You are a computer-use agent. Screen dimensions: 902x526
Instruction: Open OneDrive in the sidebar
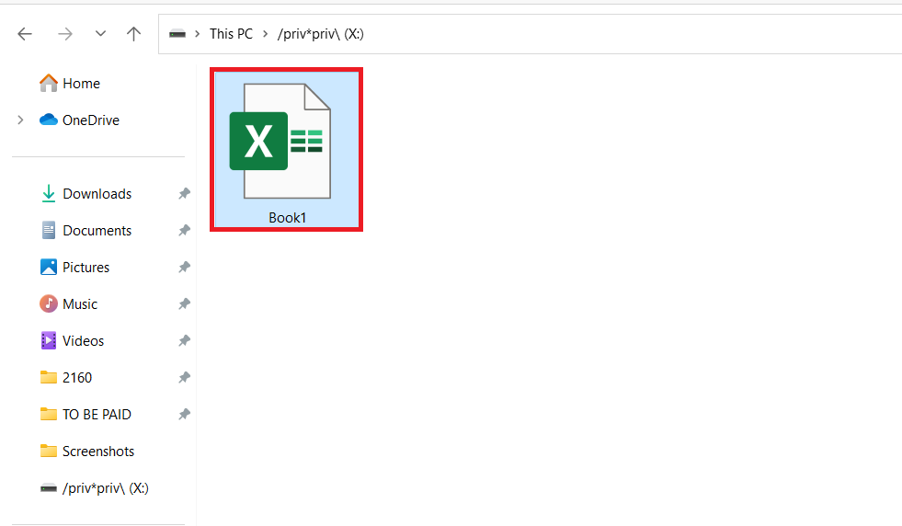pyautogui.click(x=91, y=120)
